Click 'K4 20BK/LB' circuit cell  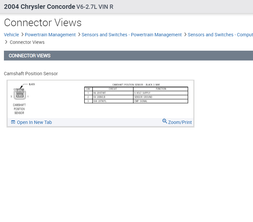click(113, 97)
